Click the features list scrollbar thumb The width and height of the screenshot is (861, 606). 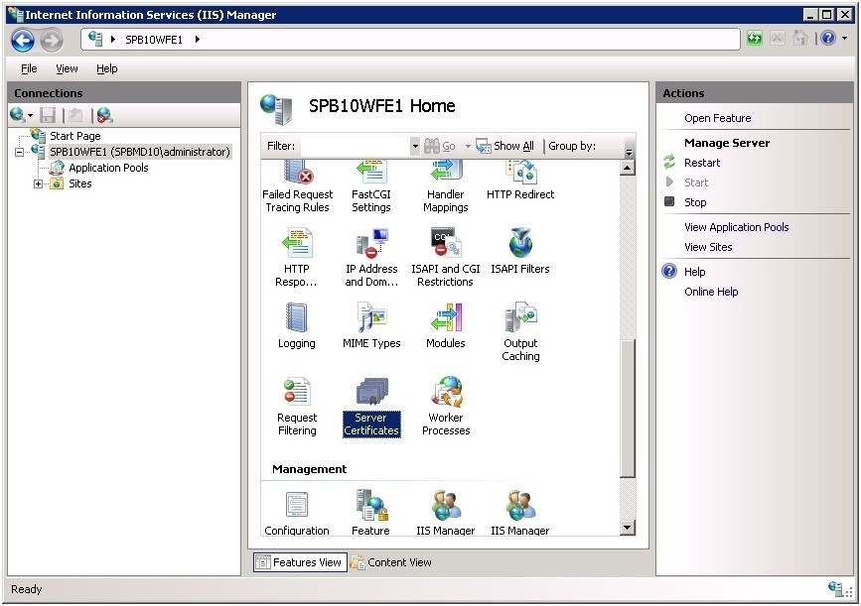pos(627,409)
